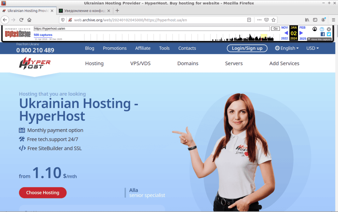Bookmark this page with star icon
This screenshot has width=338, height=212.
point(273,20)
